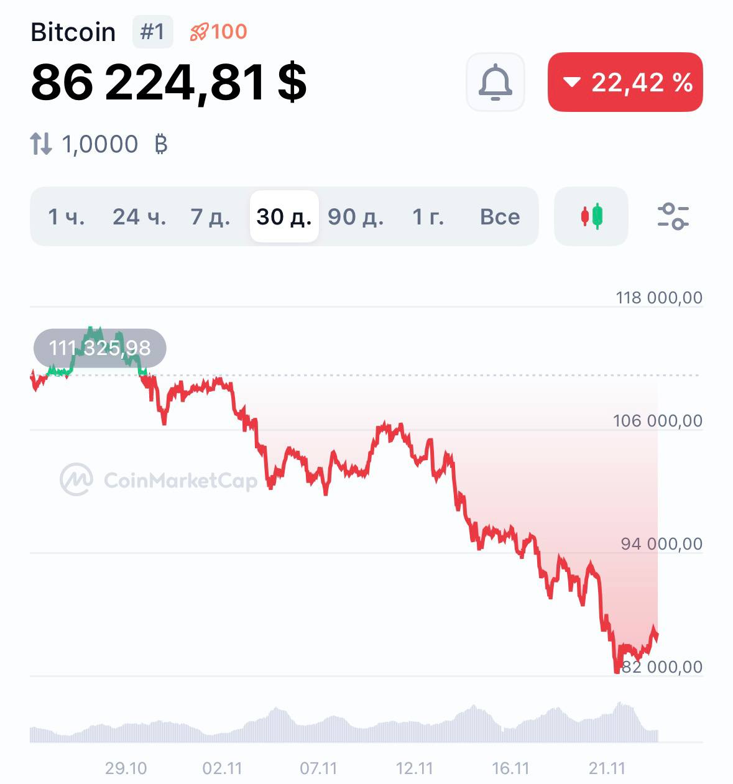
Task: Tap the red 22,42 % change badge
Action: [625, 82]
